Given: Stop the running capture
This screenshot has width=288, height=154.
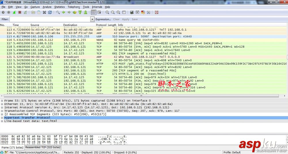Looking at the screenshot, I should [20, 12].
